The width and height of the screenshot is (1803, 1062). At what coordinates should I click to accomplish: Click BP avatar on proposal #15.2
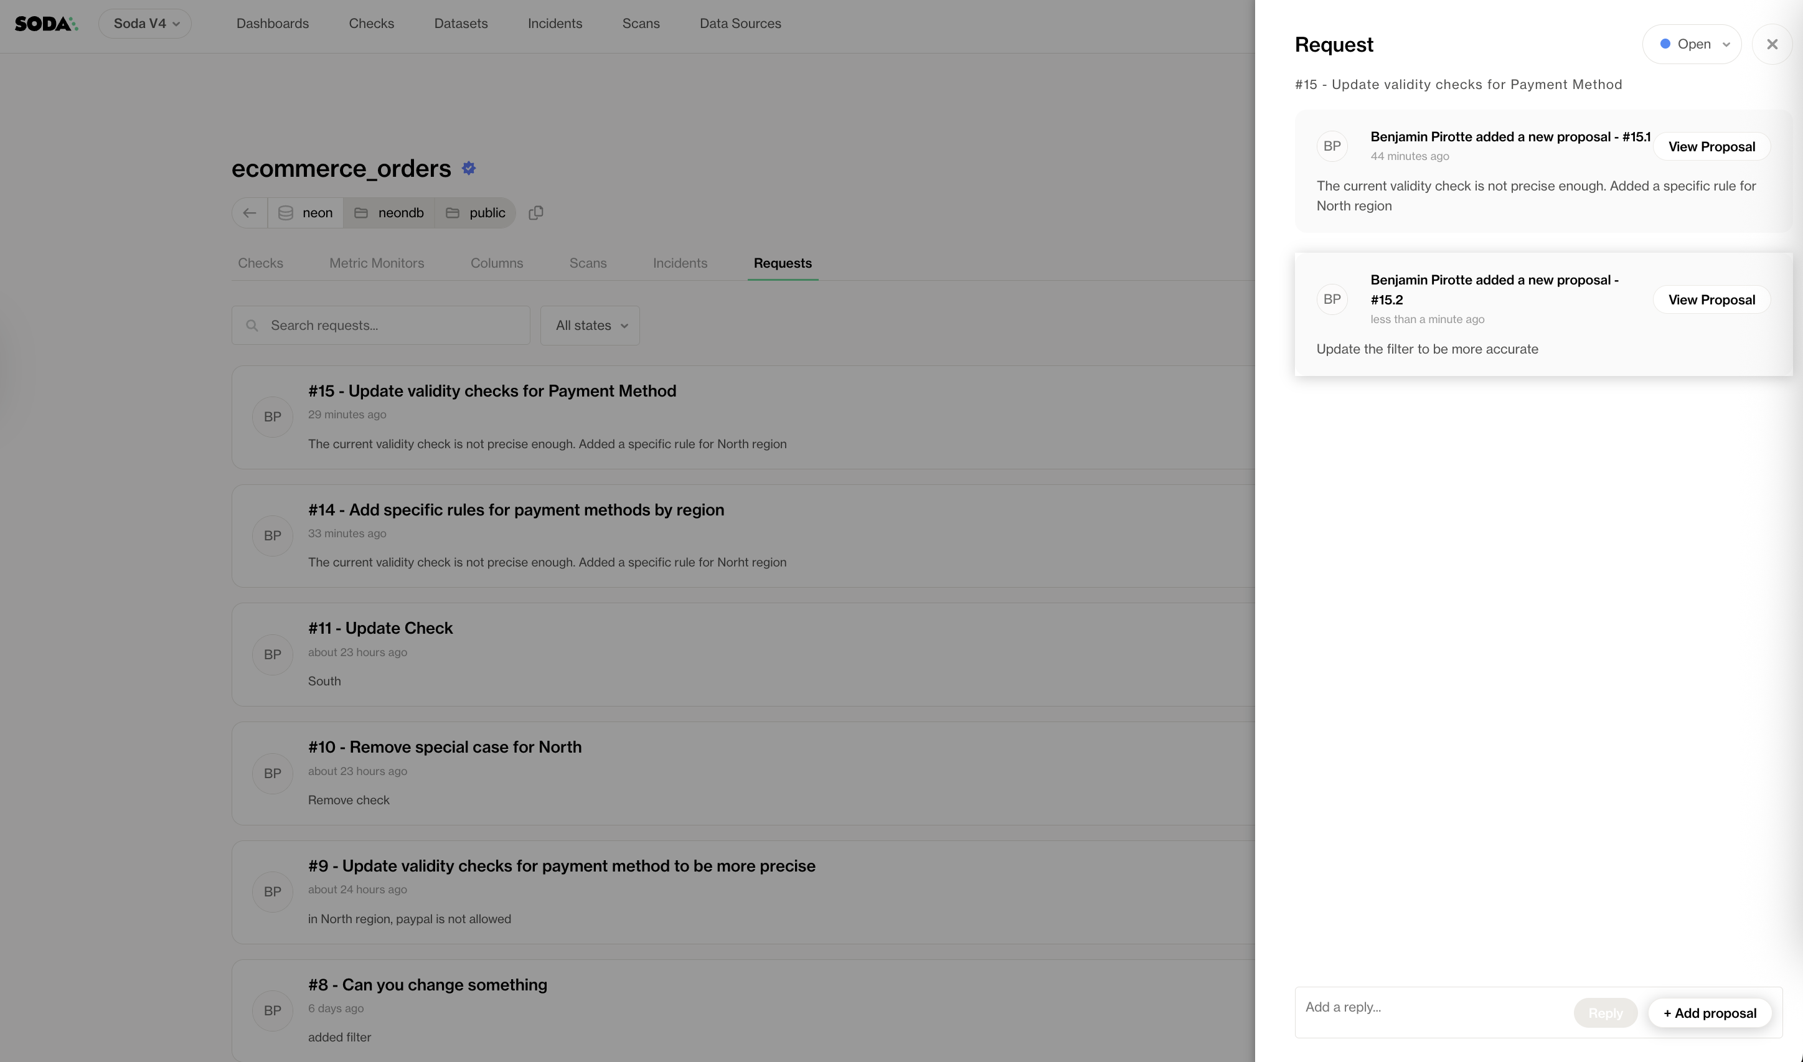[1331, 300]
